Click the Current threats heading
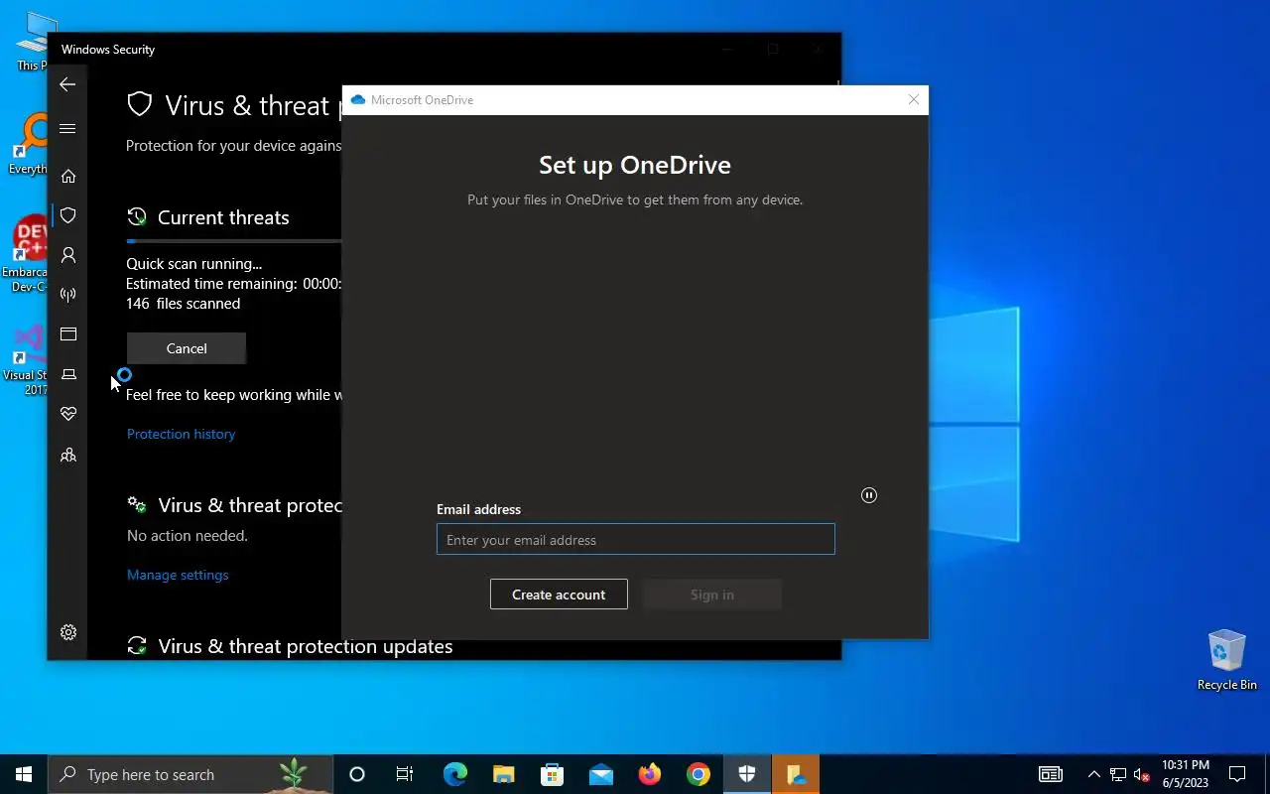Viewport: 1270px width, 794px height. tap(223, 217)
